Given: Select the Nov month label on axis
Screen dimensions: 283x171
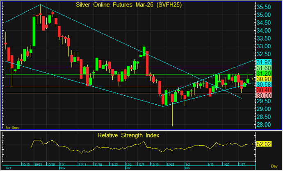Looking at the screenshot, I should click(x=62, y=168).
